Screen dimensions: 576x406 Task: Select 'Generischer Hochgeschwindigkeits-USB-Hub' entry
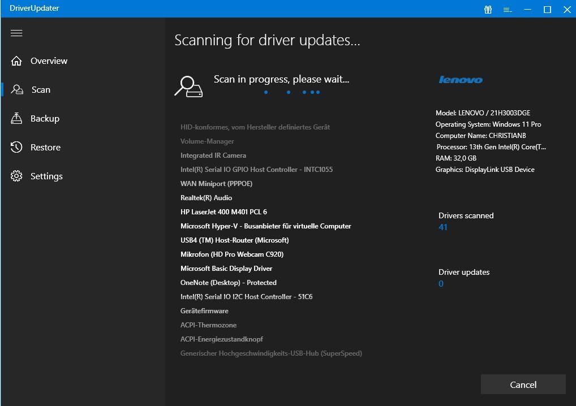[271, 353]
